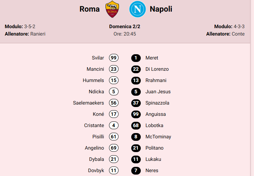Viewport: 254px width, 176px height.
Task: Click Roma coach name Ranieri
Action: 38,34
